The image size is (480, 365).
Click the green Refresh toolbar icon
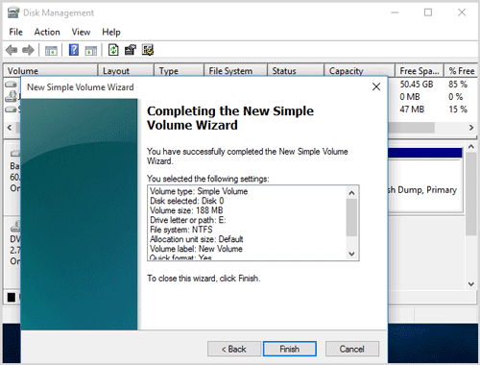click(113, 50)
